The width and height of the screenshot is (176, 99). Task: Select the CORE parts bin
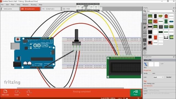coord(145,15)
